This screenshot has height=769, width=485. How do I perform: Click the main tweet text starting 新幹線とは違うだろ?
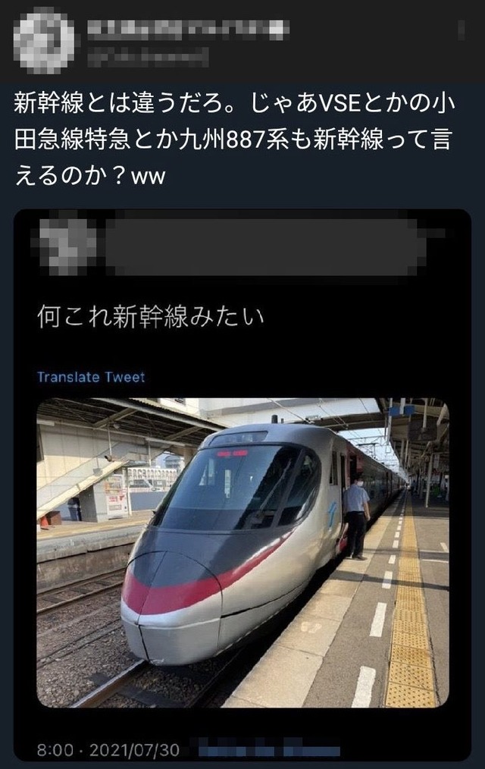coord(234,140)
